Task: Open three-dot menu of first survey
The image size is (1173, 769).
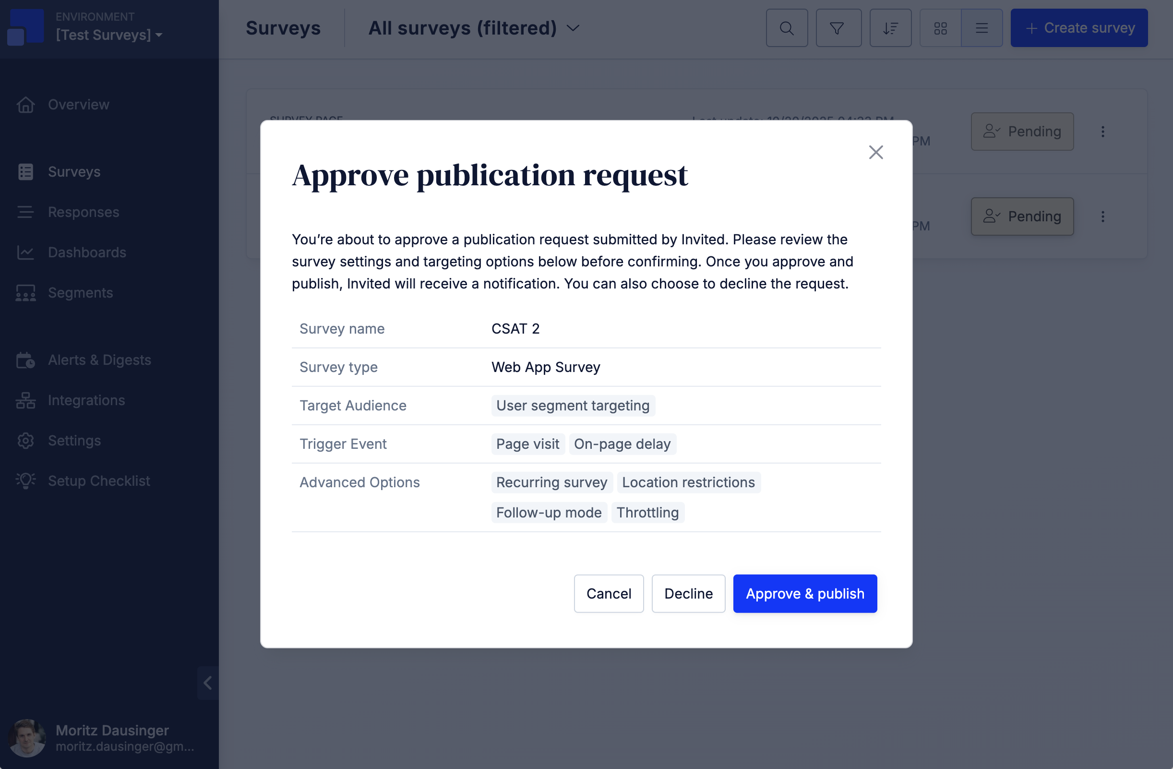Action: [1102, 132]
